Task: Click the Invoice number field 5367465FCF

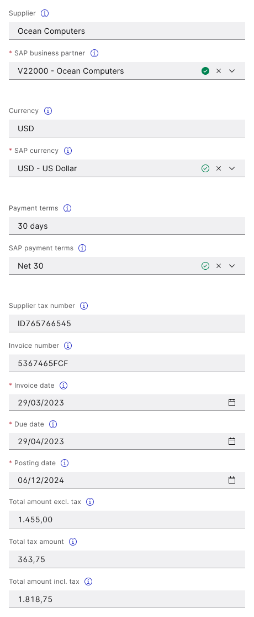Action: tap(127, 363)
